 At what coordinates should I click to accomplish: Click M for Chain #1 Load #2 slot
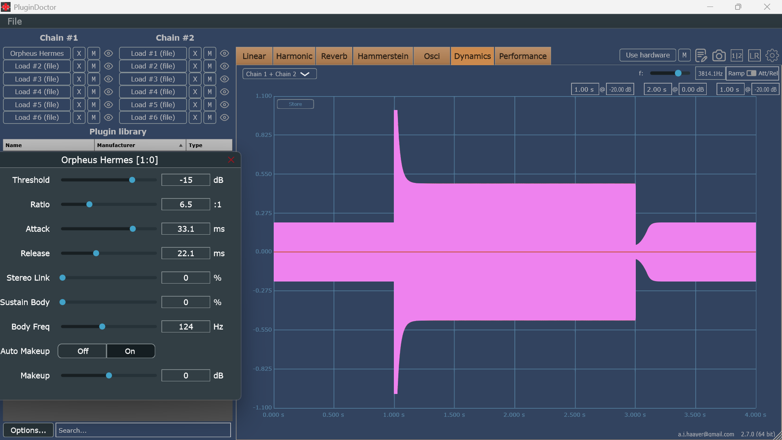click(x=94, y=66)
